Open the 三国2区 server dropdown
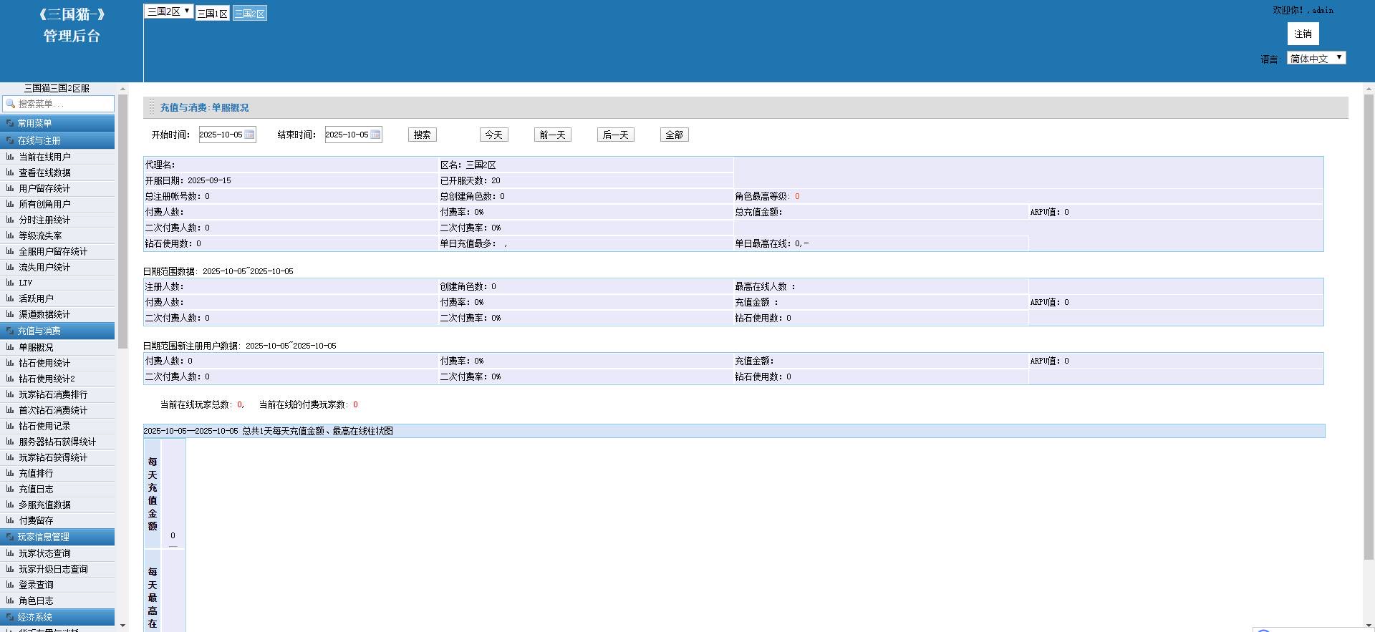Image resolution: width=1375 pixels, height=632 pixels. pyautogui.click(x=168, y=11)
